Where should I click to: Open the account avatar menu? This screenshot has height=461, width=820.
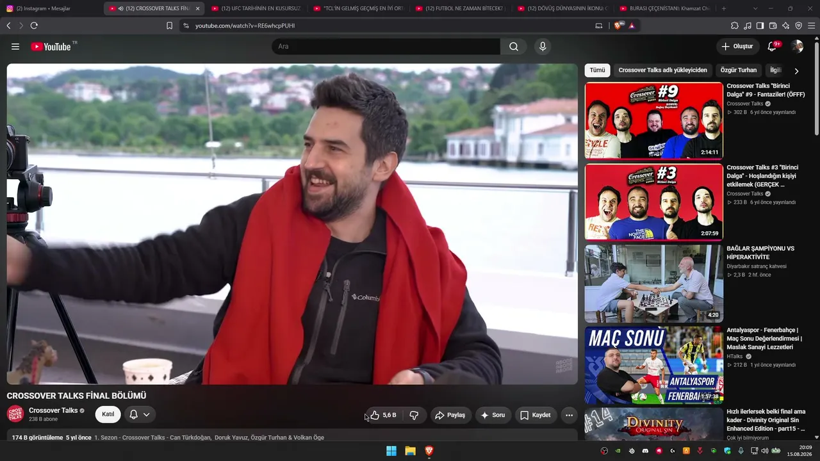797,46
